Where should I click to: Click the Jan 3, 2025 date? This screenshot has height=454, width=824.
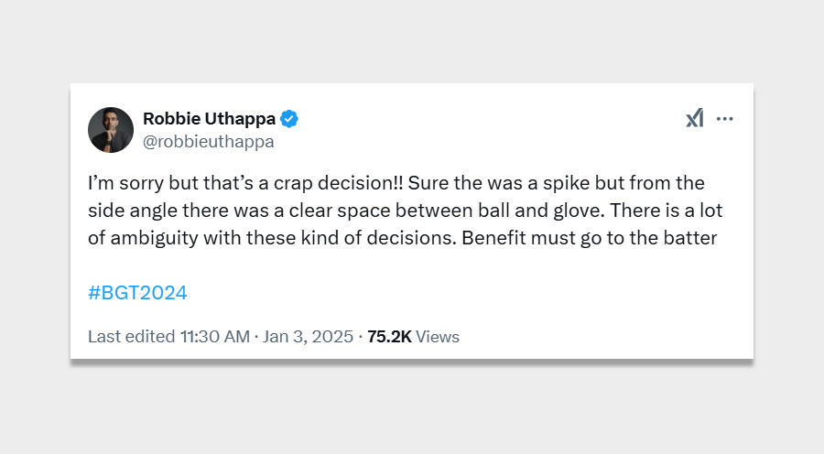click(x=309, y=337)
